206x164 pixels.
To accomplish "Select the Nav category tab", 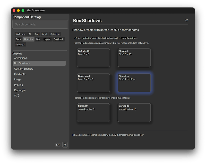I will point(38,39).
